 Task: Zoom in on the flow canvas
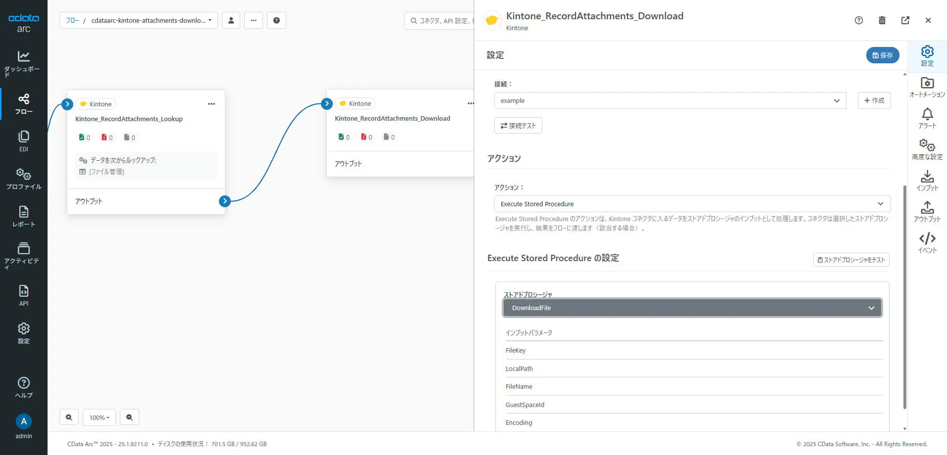pyautogui.click(x=69, y=417)
